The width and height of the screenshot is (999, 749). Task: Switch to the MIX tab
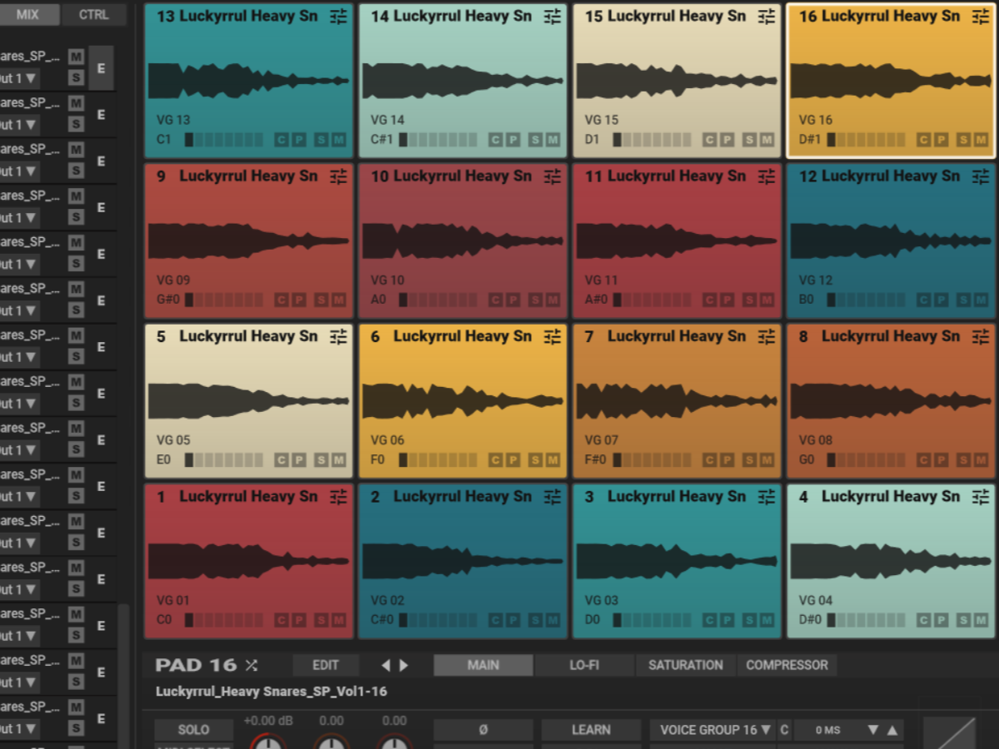tap(27, 15)
